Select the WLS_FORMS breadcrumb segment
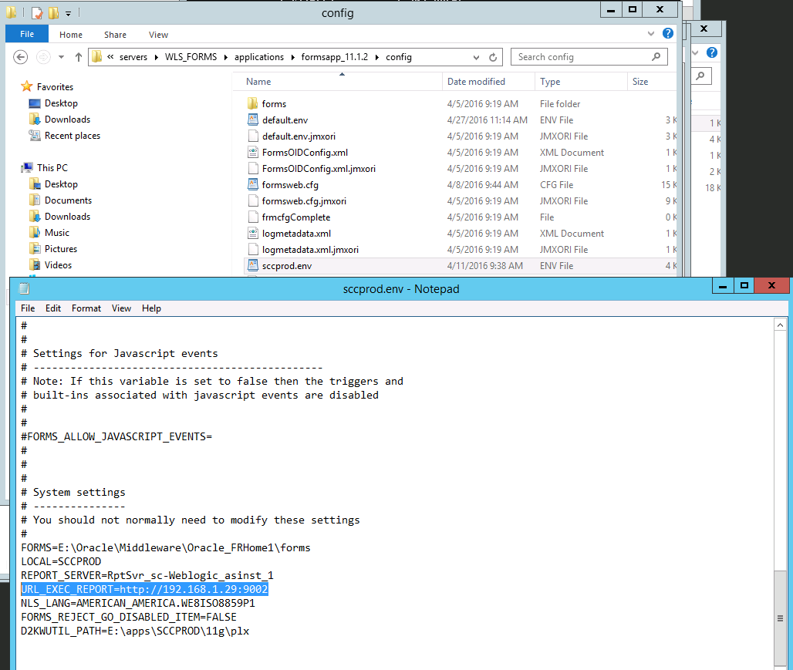 click(x=191, y=57)
